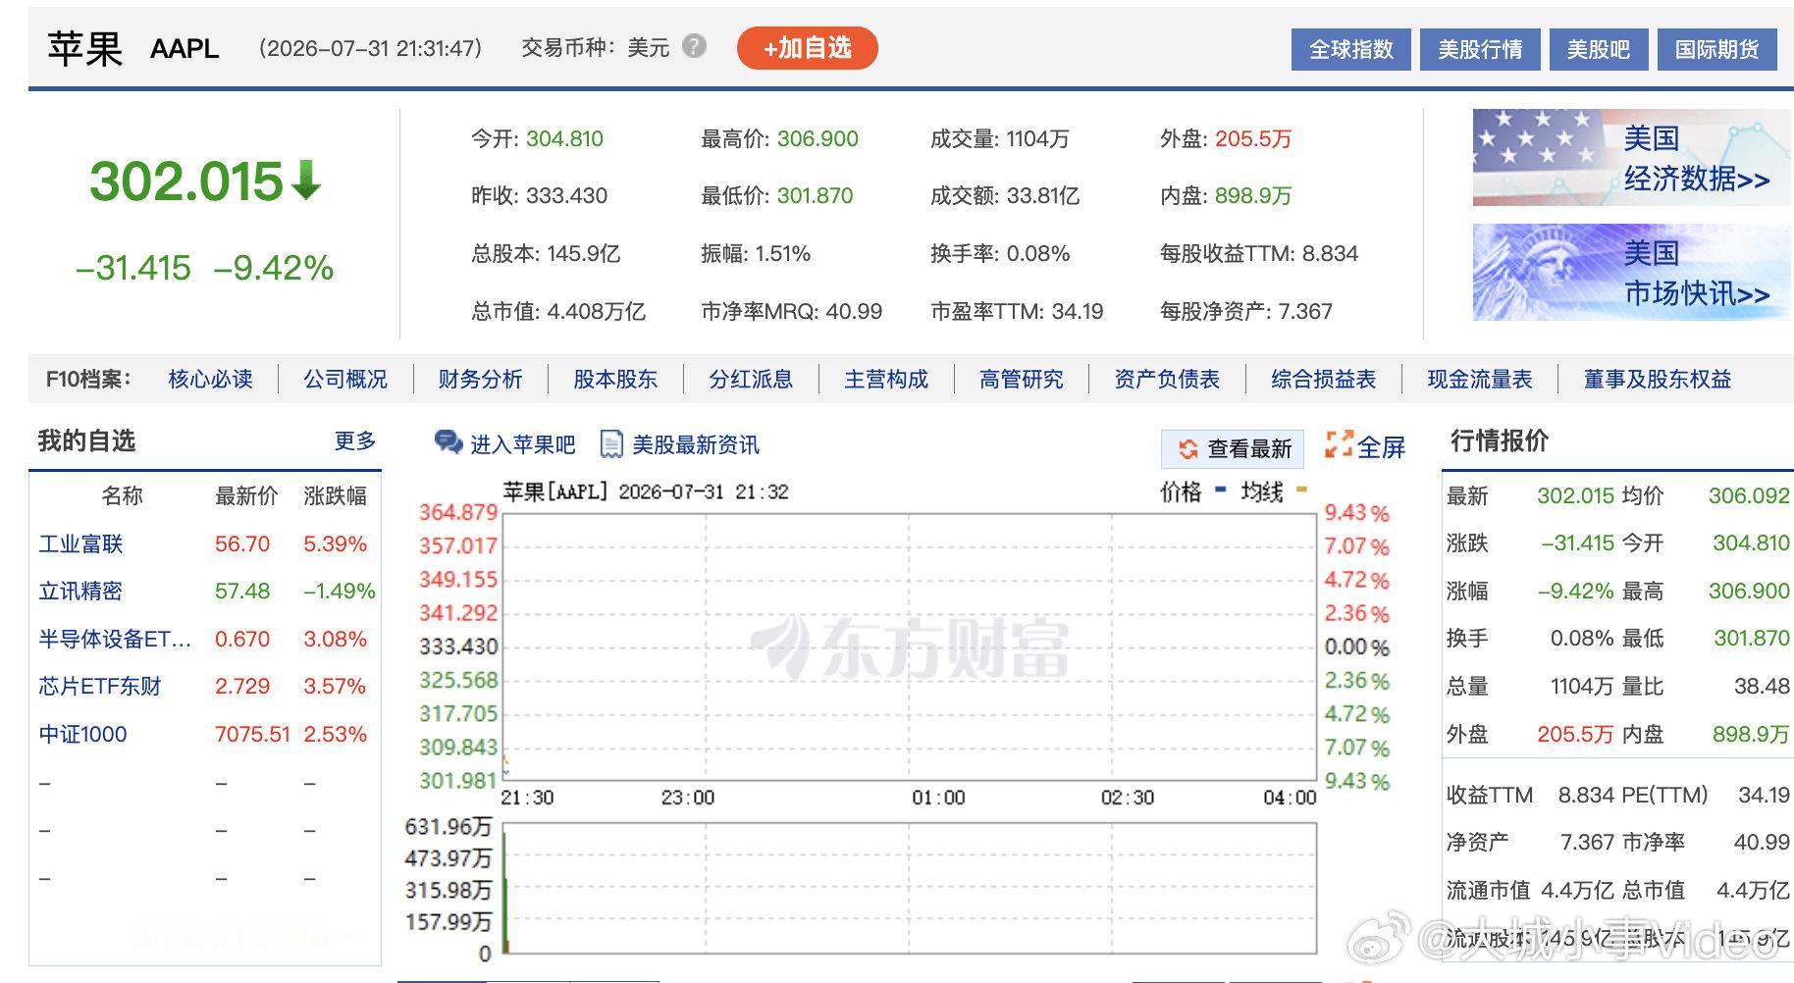The height and width of the screenshot is (983, 1794).
Task: Add stock with +加自选 button
Action: 807,48
